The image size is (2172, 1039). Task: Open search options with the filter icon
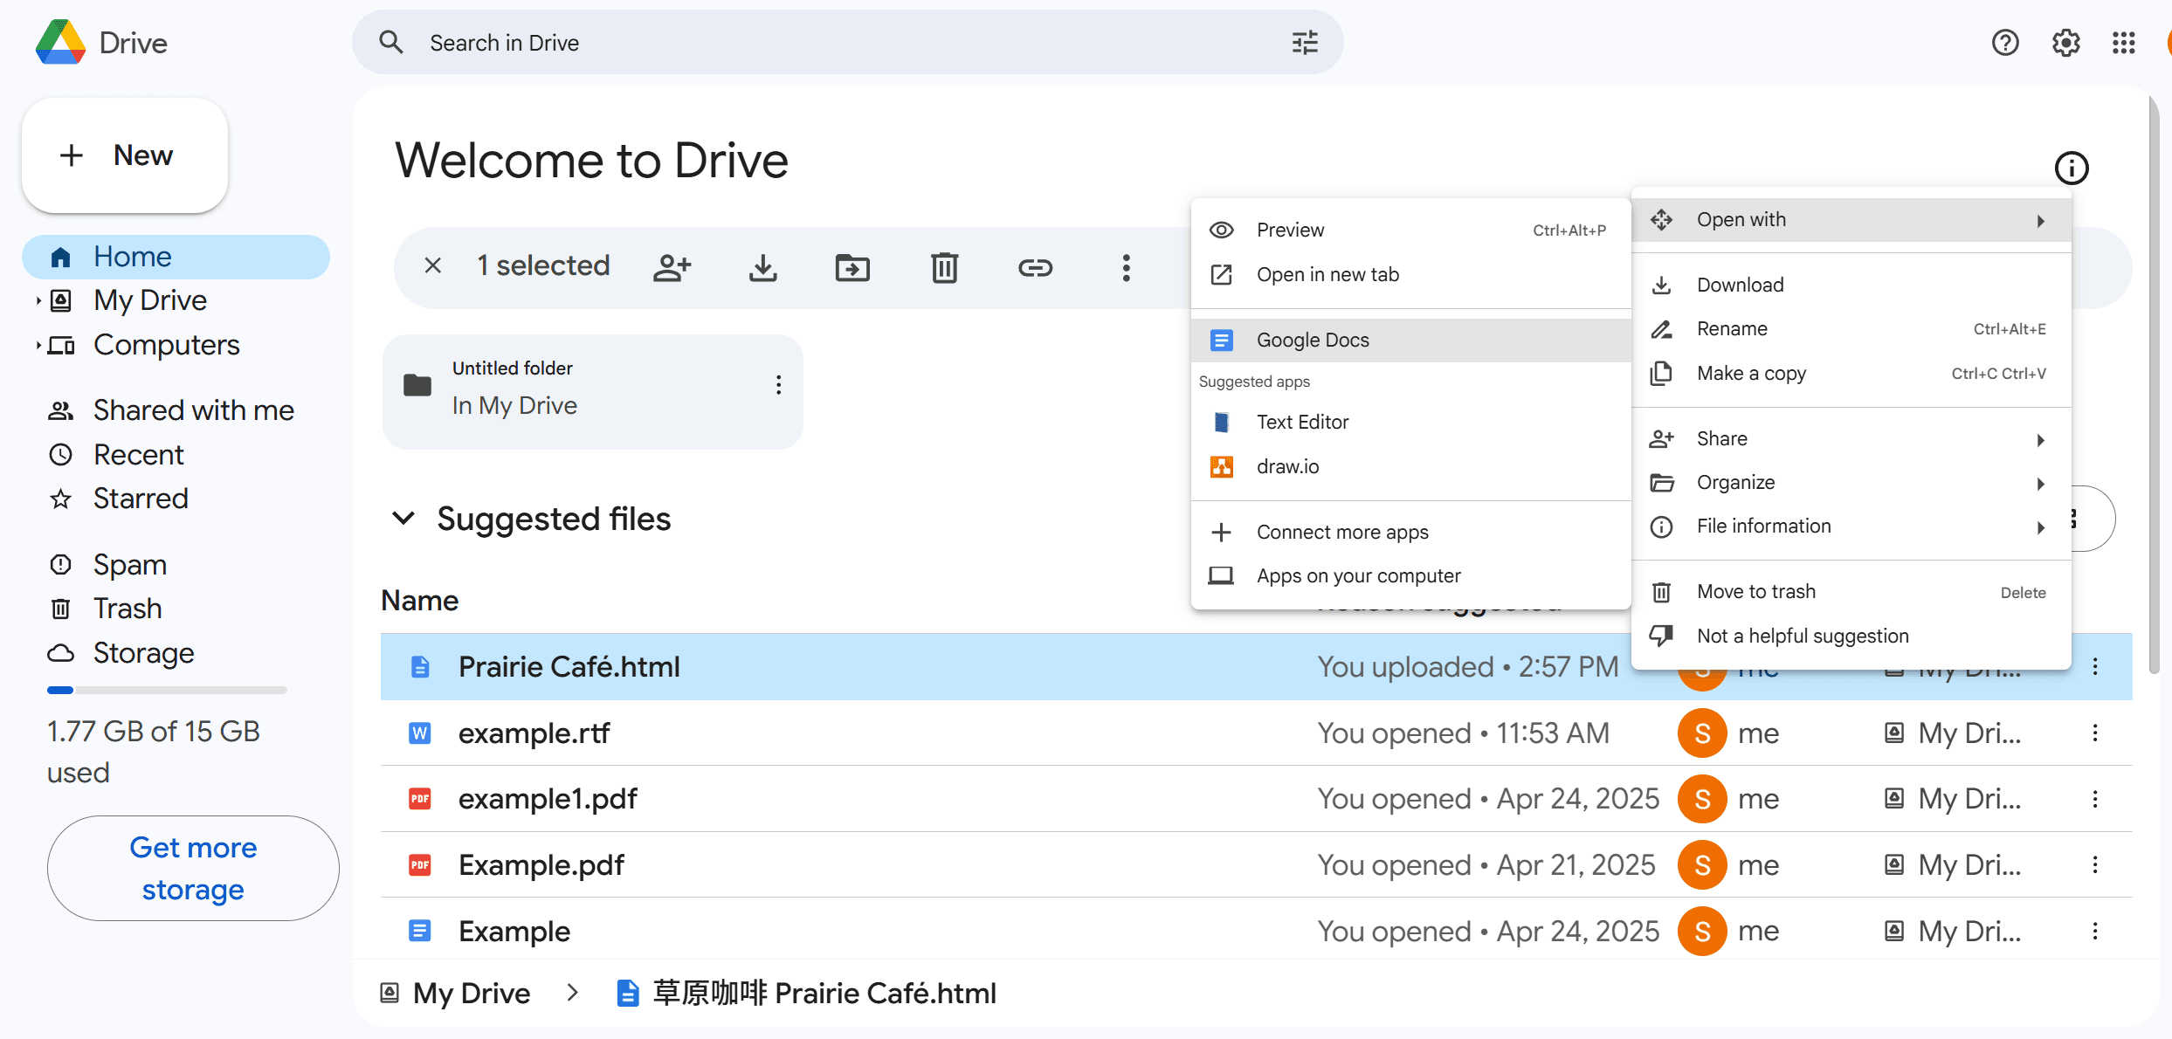click(x=1303, y=42)
